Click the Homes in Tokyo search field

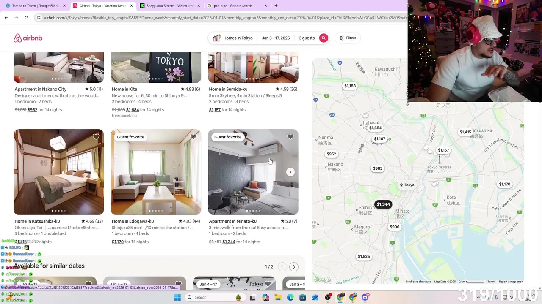tap(233, 38)
